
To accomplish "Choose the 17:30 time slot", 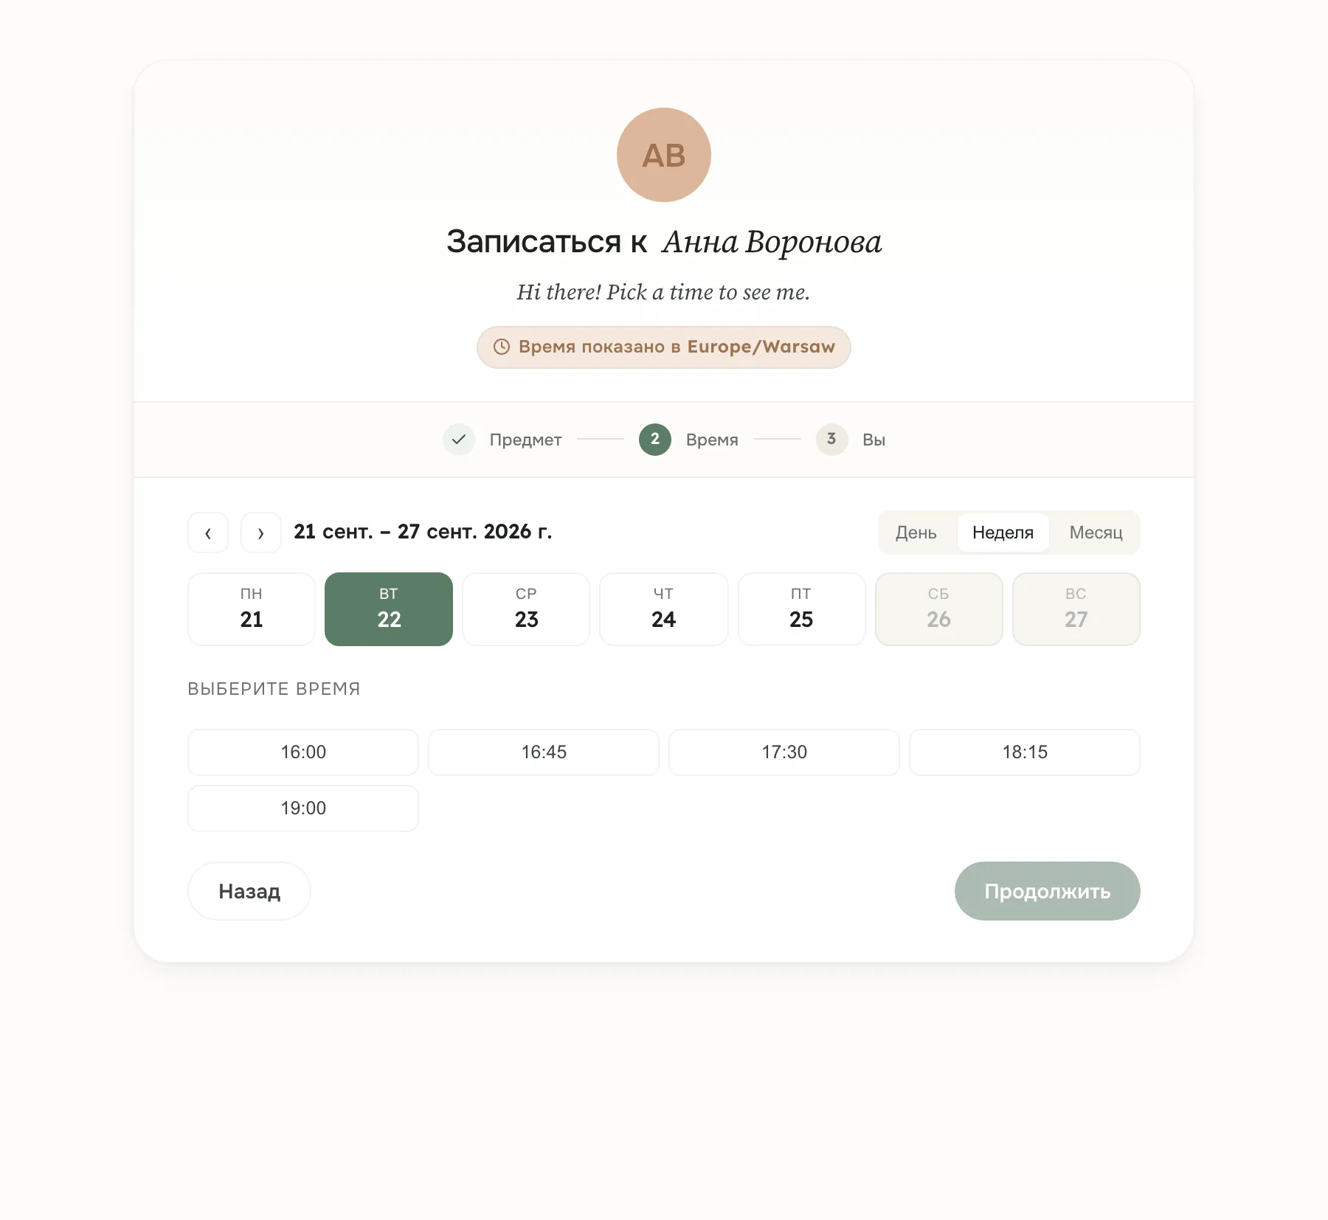I will (784, 752).
